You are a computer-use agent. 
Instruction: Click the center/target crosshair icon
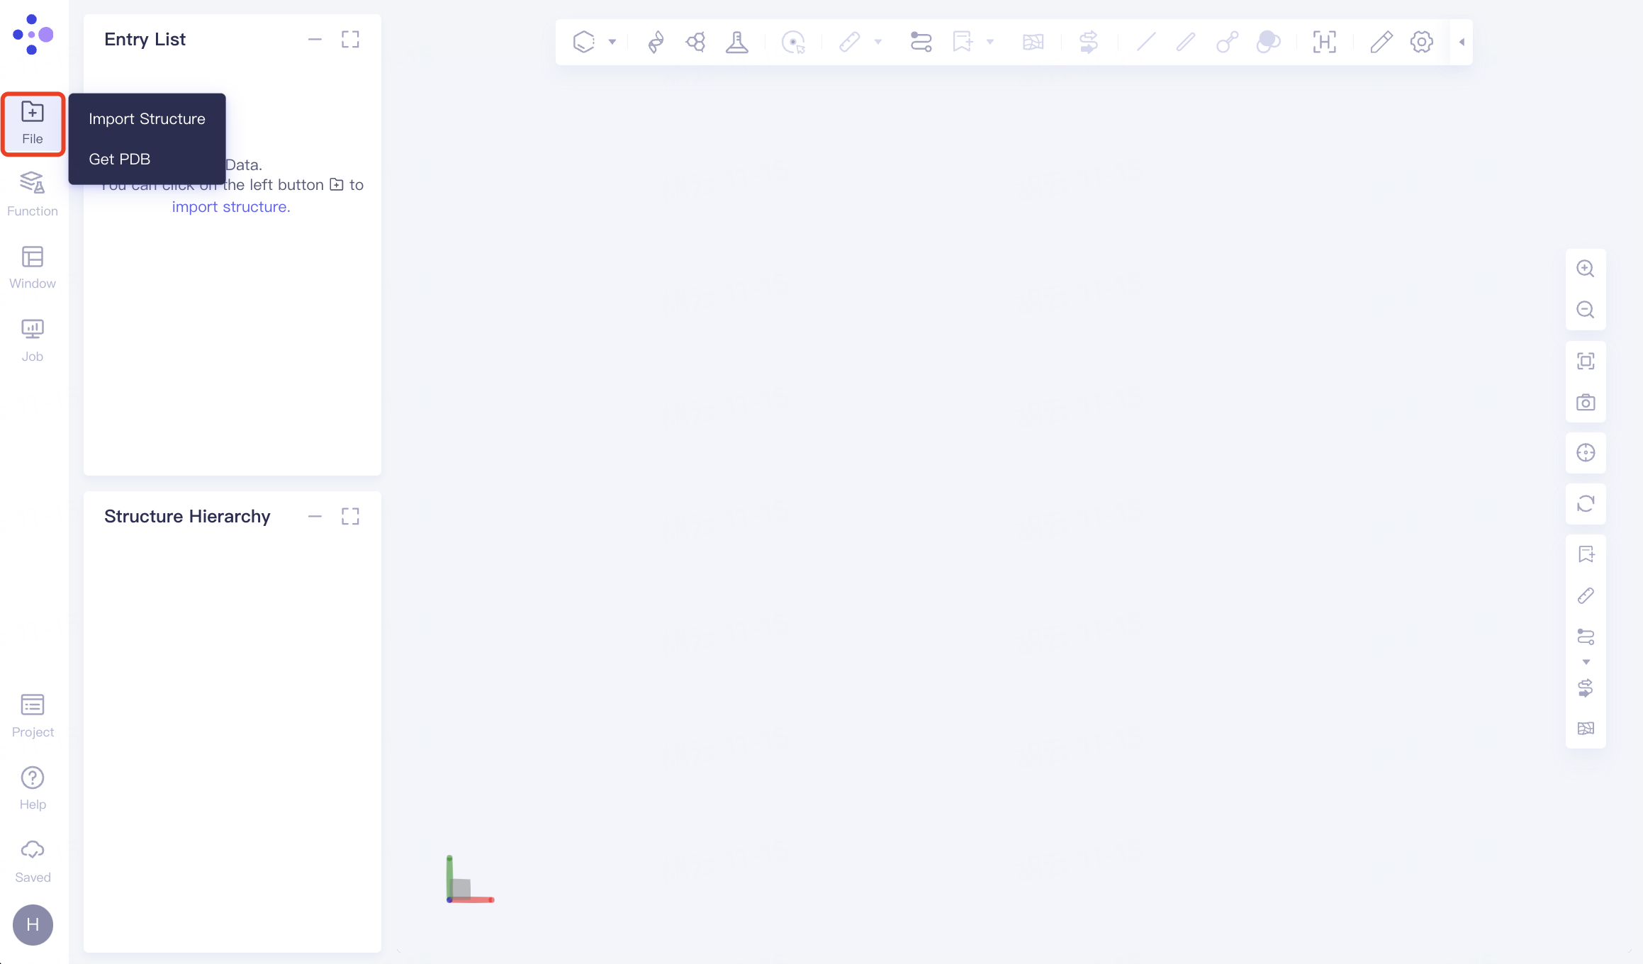1586,453
